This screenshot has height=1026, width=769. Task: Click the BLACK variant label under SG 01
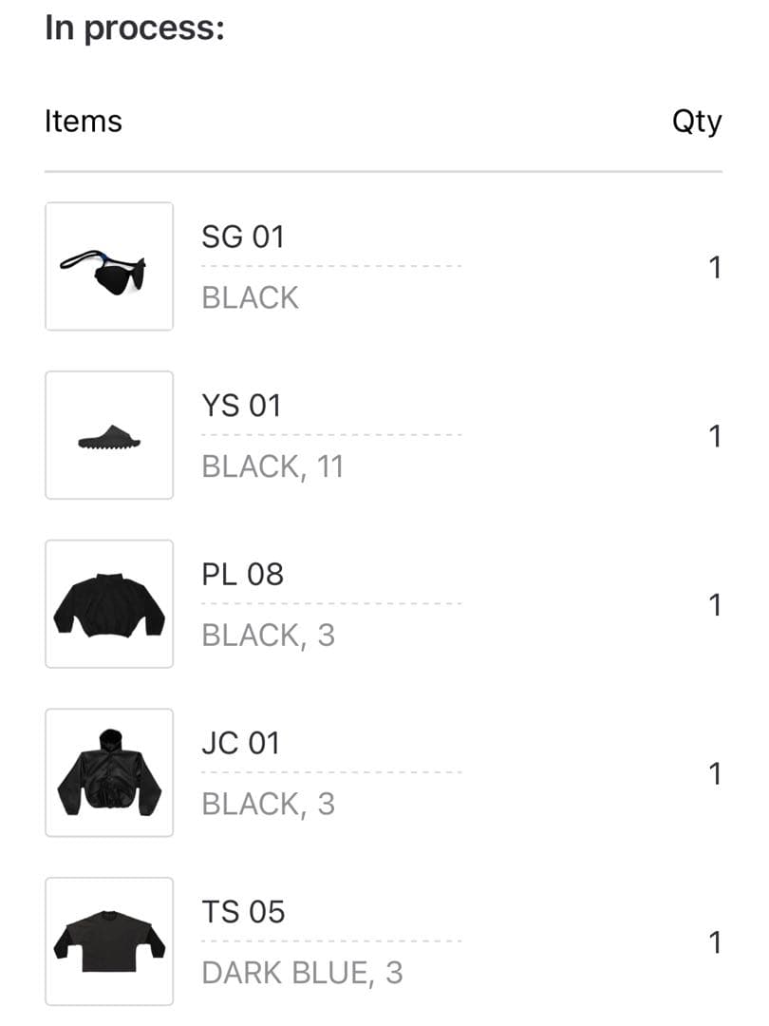(249, 297)
